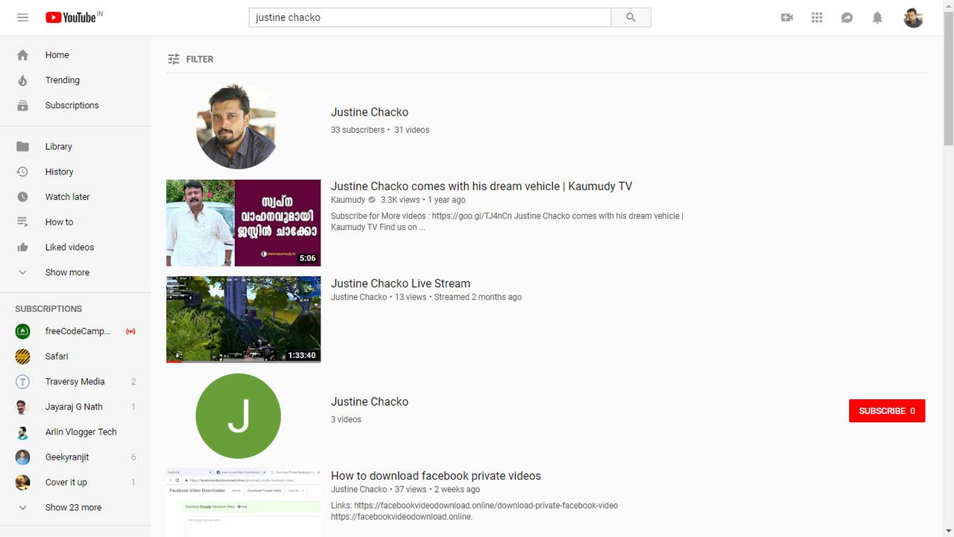Screen dimensions: 954x537
Task: Open Kaumudy dream vehicle video thumbnail
Action: pyautogui.click(x=243, y=222)
